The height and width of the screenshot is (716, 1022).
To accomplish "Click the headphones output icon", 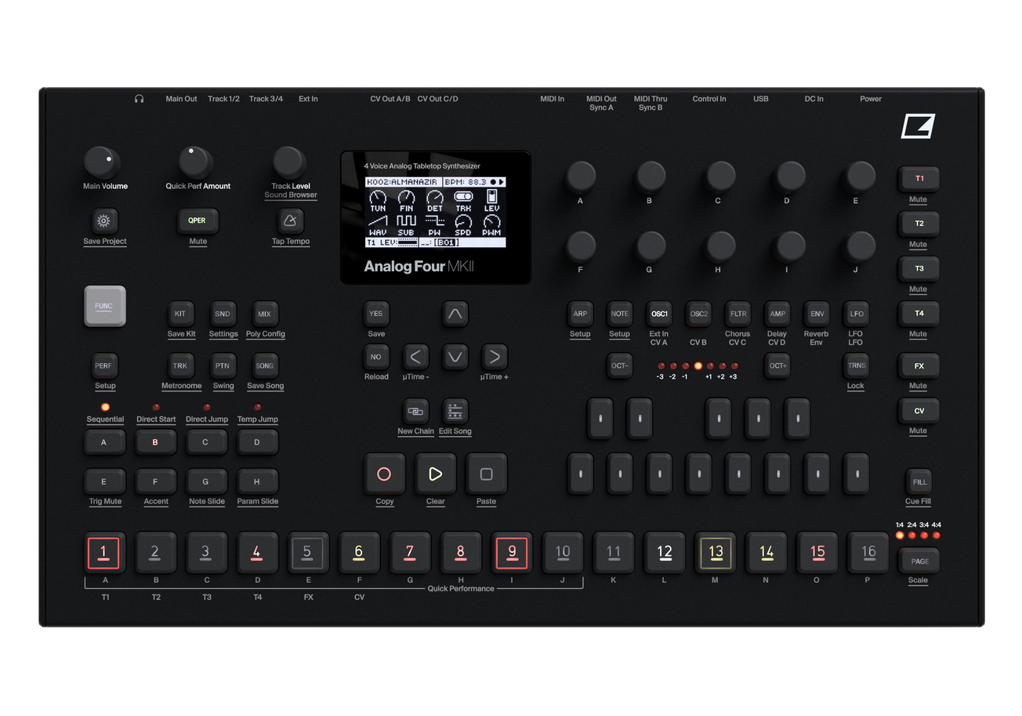I will [139, 99].
